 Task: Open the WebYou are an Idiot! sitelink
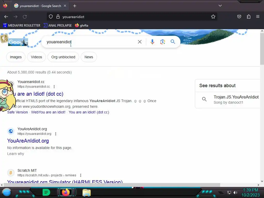(x=48, y=112)
